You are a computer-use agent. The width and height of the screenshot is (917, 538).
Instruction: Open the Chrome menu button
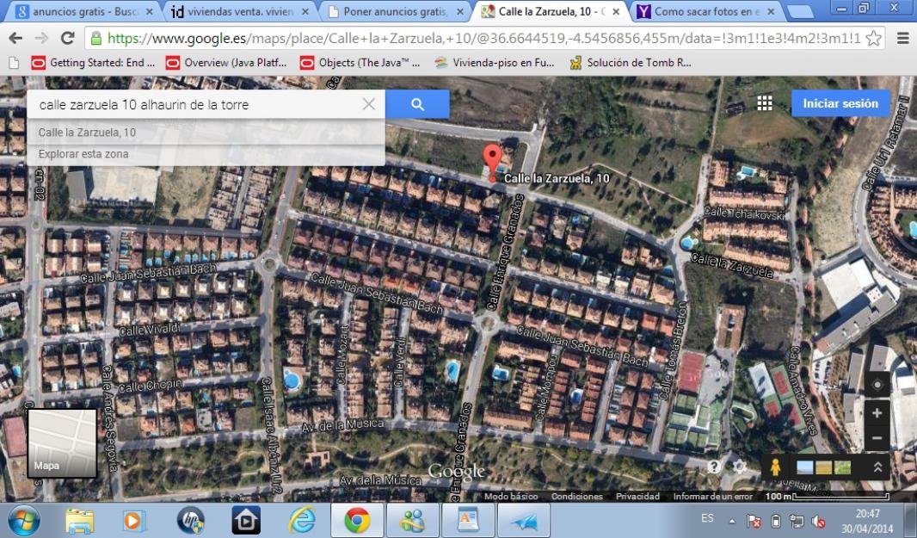pos(902,39)
